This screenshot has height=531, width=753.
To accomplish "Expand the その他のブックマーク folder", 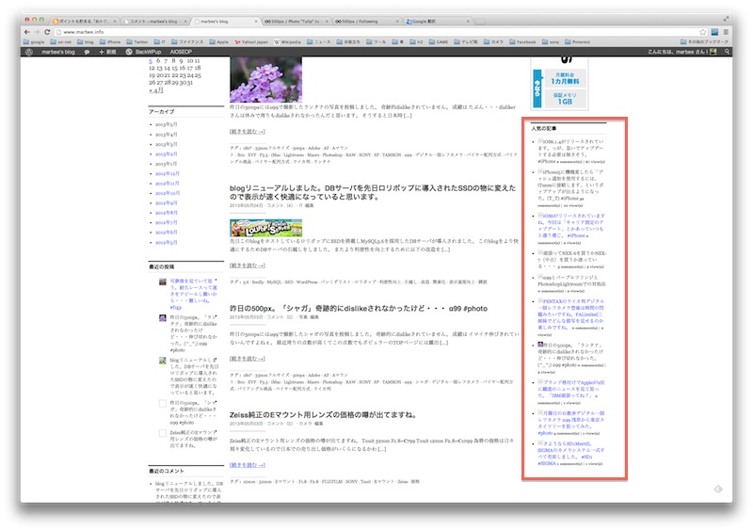I will [x=704, y=41].
